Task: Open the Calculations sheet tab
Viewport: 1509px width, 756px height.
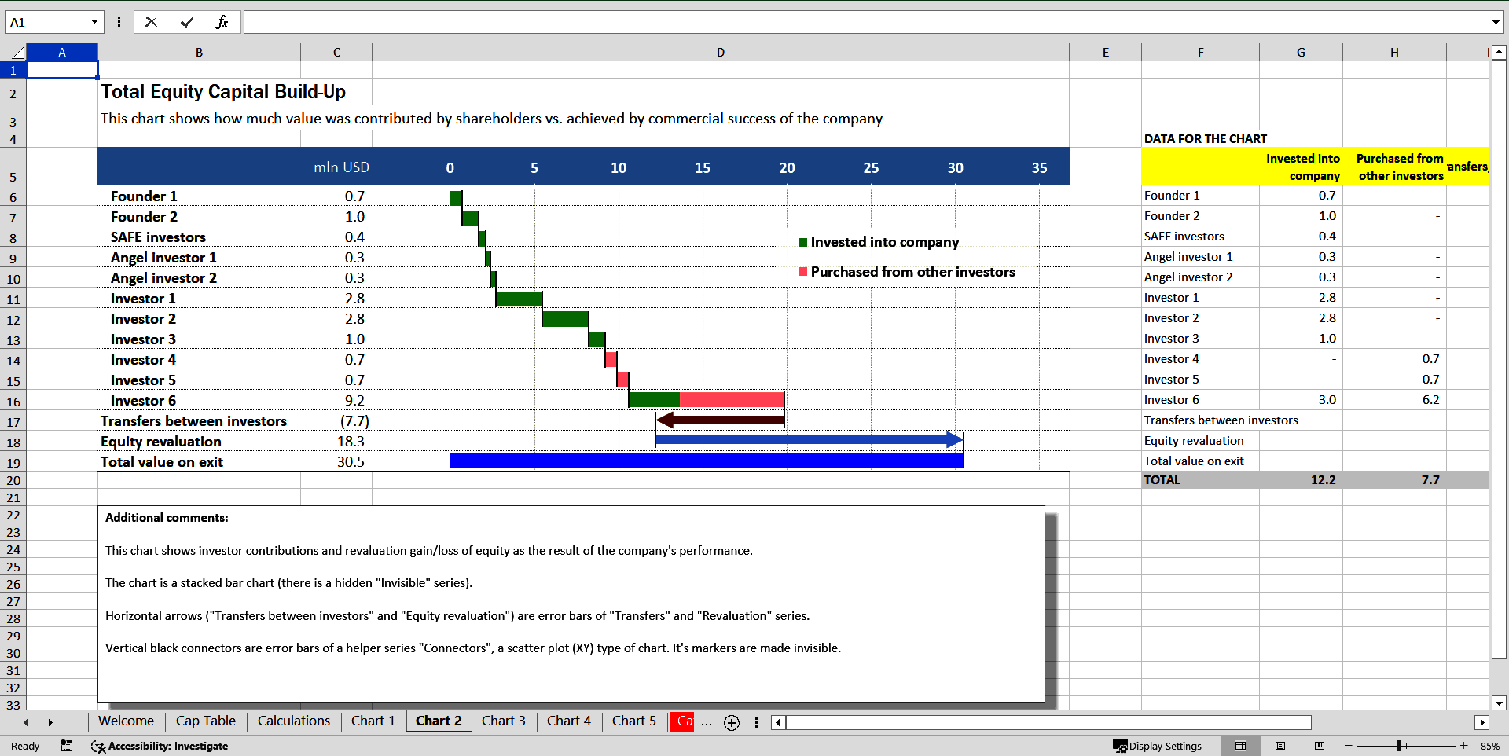Action: coord(294,721)
